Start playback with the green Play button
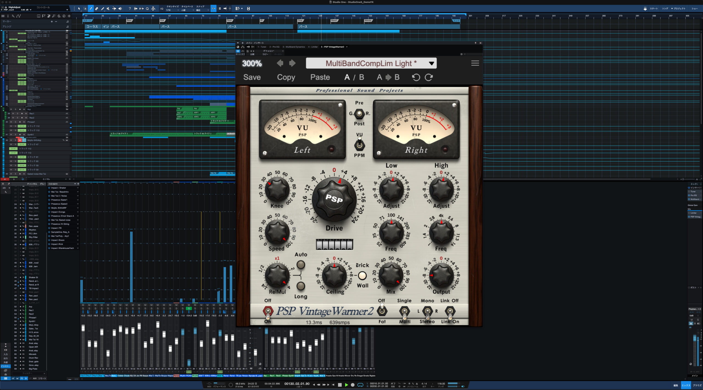The image size is (703, 390). [x=346, y=385]
